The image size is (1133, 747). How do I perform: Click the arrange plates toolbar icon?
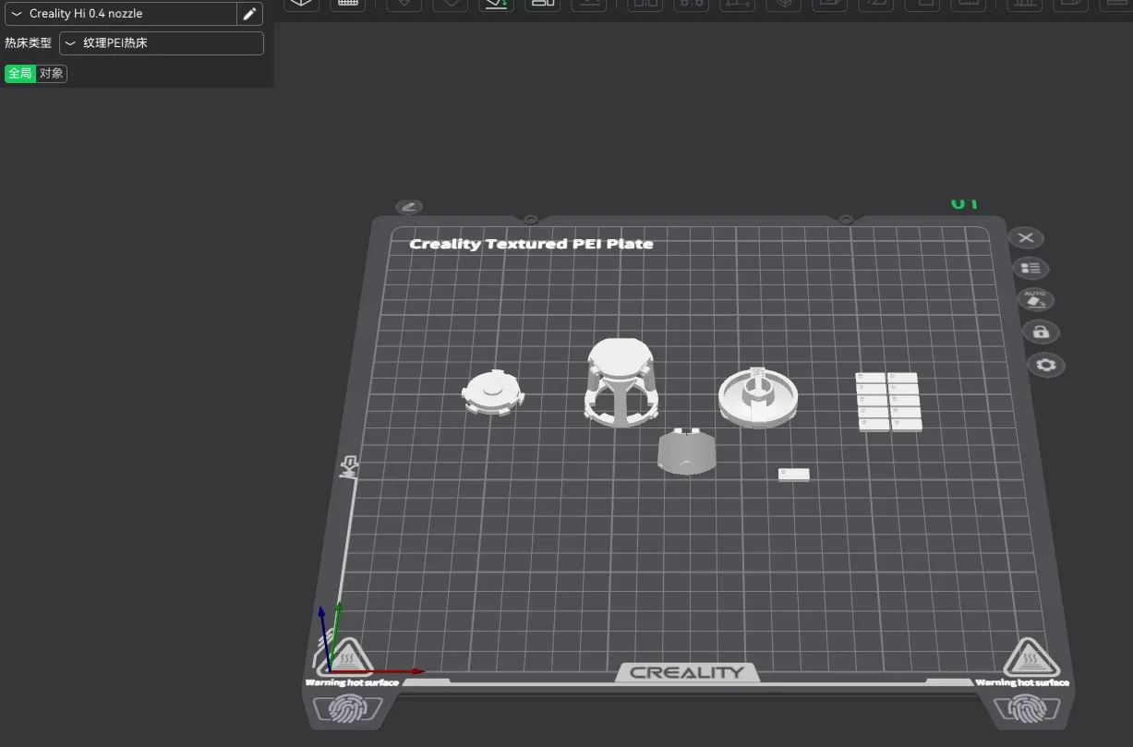[x=542, y=4]
